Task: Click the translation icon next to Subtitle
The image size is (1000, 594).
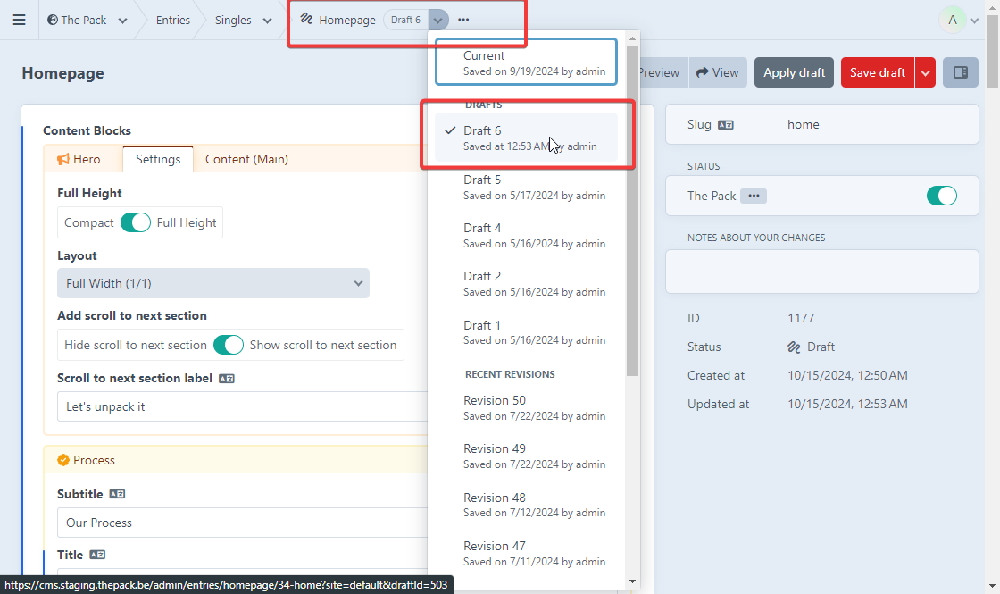Action: (x=117, y=494)
